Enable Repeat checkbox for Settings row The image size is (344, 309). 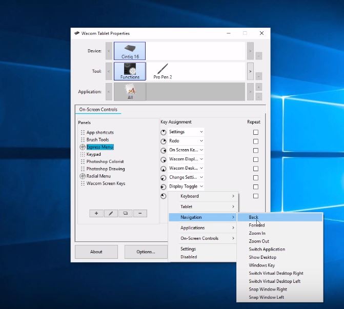[x=256, y=132]
